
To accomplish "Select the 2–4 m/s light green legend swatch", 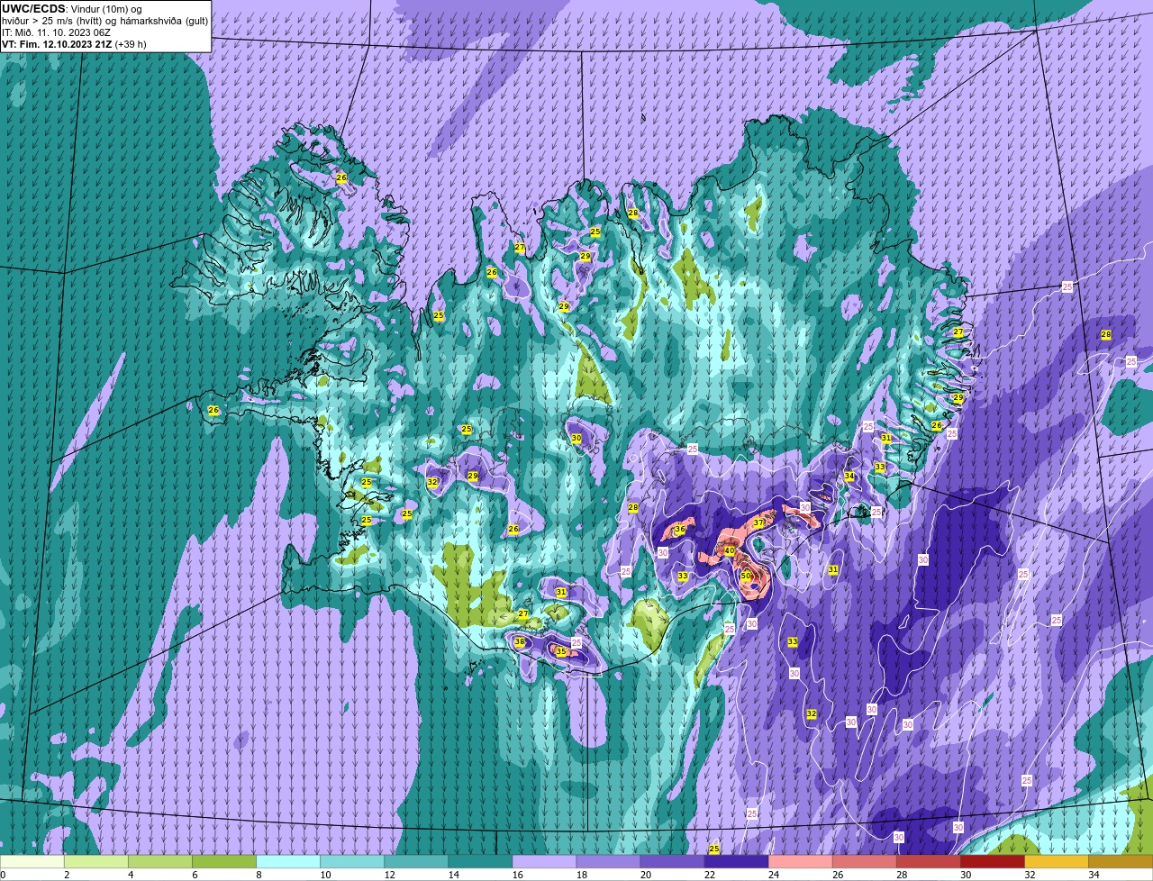I will [x=96, y=862].
